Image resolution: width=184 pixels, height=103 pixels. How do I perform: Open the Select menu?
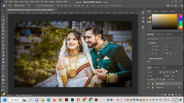[x=32, y=2]
